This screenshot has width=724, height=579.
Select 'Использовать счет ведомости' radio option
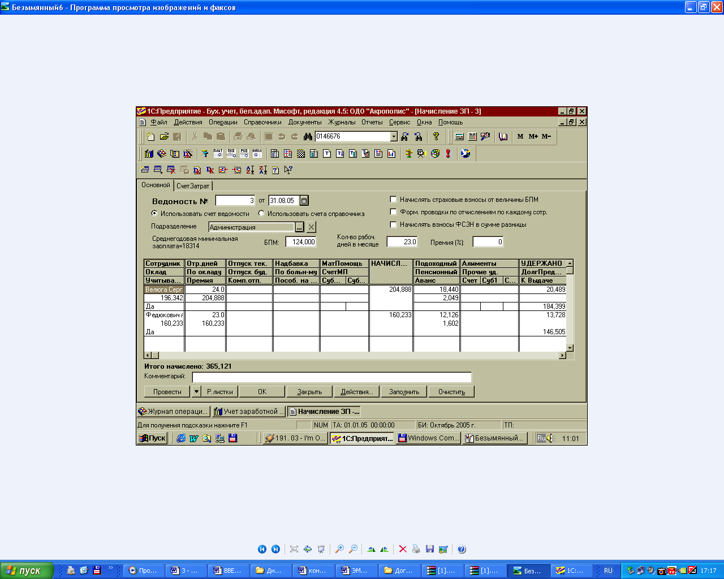click(x=154, y=213)
